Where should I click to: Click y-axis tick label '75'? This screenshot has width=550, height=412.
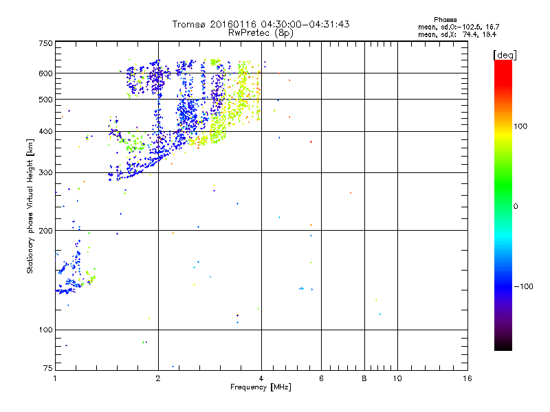(48, 368)
